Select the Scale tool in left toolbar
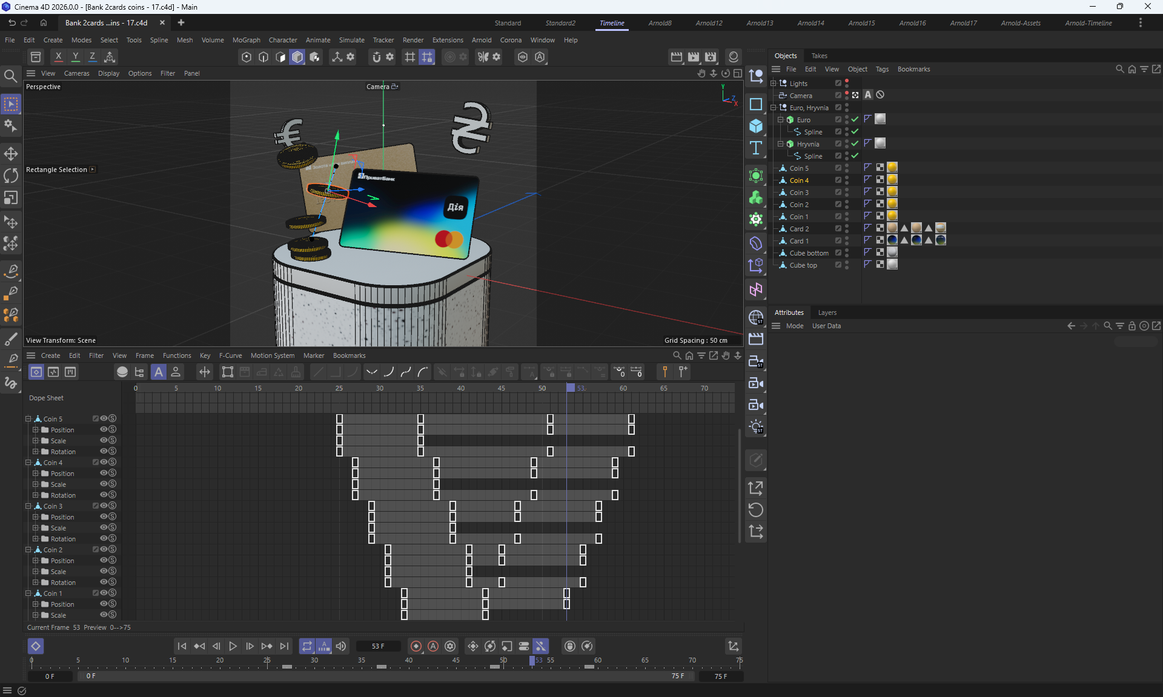 [11, 198]
